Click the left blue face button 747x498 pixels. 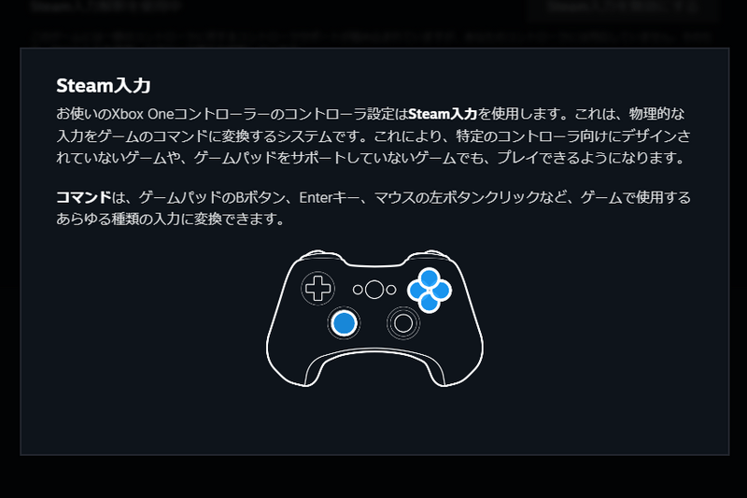[417, 291]
